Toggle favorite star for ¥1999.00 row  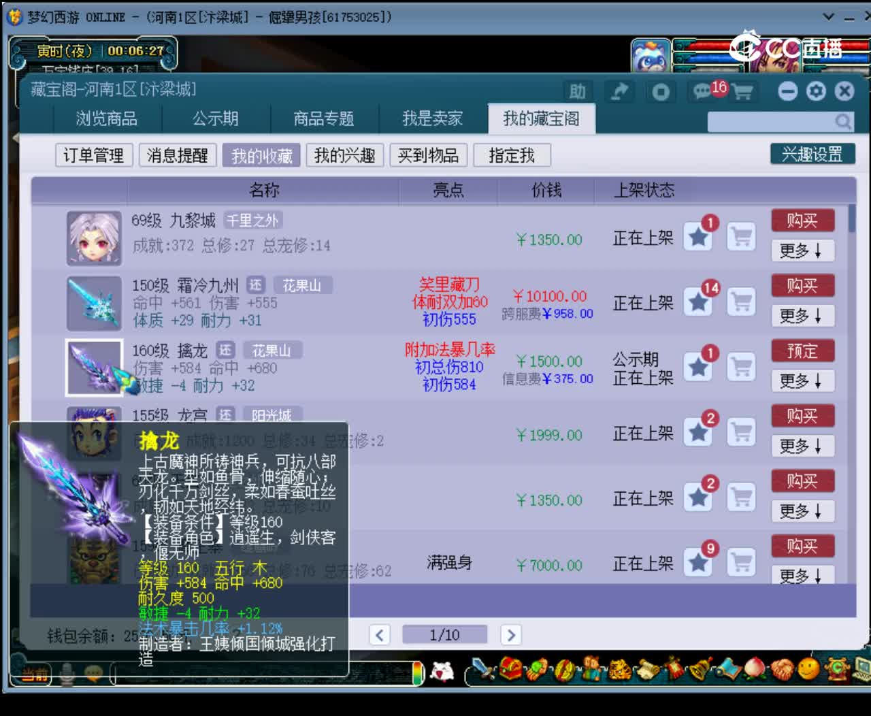[x=698, y=432]
